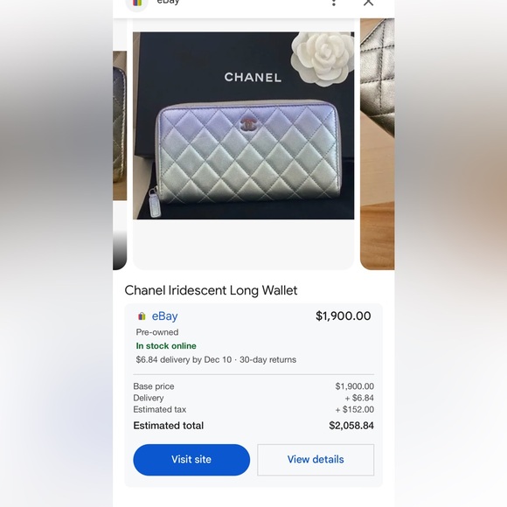Click the Pre-owned condition label
507x507 pixels.
(x=157, y=332)
